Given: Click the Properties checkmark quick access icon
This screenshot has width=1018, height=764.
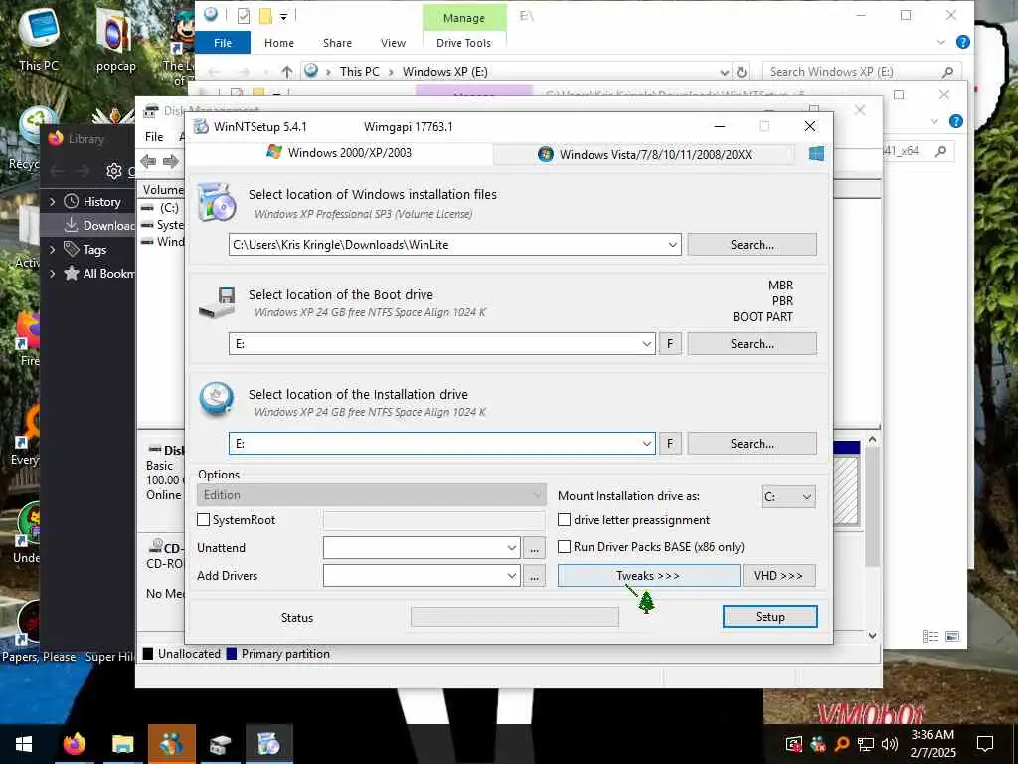Looking at the screenshot, I should [x=244, y=16].
